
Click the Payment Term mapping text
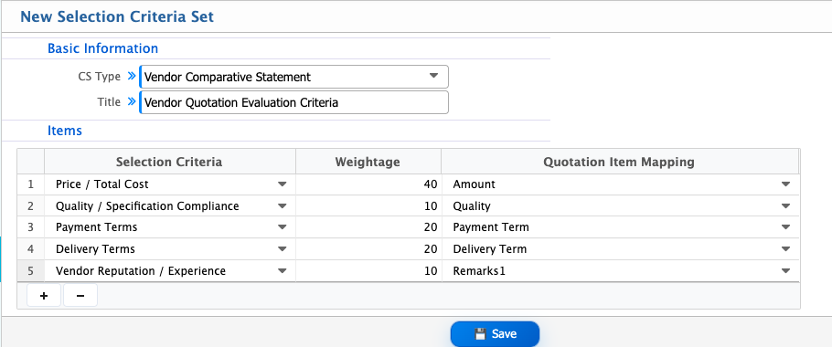[x=491, y=227]
